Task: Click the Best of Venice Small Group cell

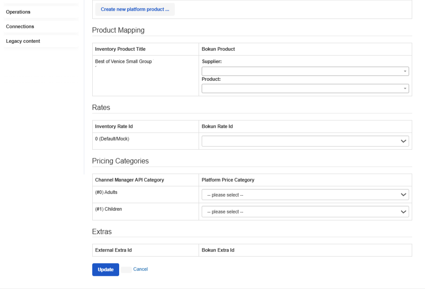Action: pyautogui.click(x=146, y=76)
